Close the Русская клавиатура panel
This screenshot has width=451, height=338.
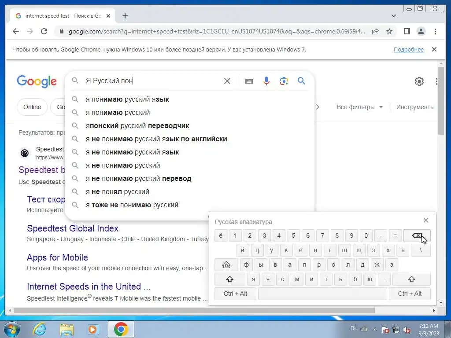tap(426, 220)
